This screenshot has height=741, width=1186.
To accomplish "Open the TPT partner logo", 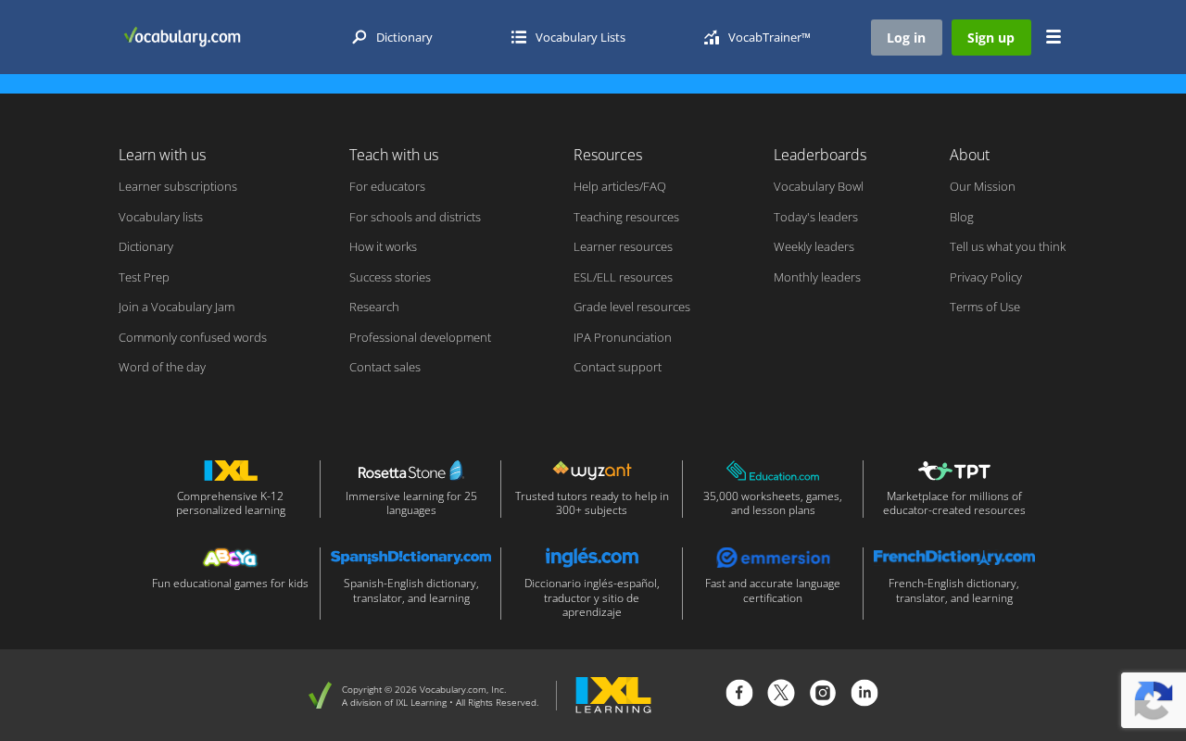I will [x=953, y=471].
